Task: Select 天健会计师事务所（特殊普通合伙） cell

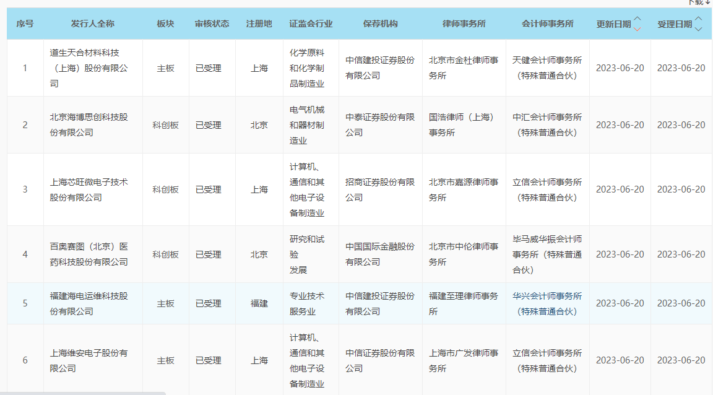Action: pos(547,68)
